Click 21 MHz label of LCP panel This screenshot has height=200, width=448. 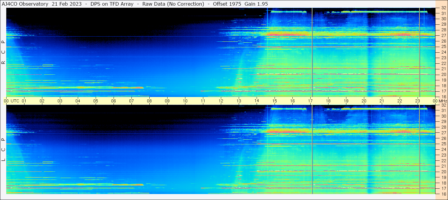[x=444, y=166]
